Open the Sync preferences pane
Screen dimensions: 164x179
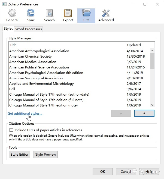(x=31, y=16)
